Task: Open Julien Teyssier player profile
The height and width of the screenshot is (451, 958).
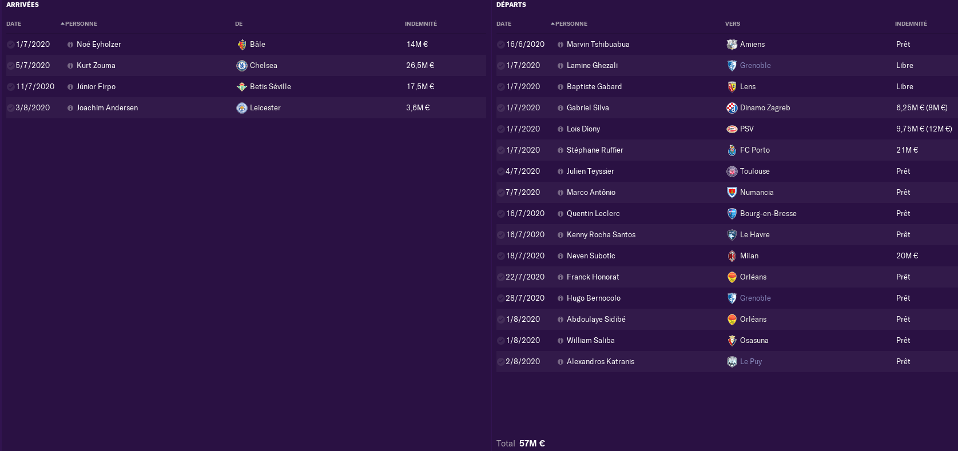Action: [x=590, y=171]
